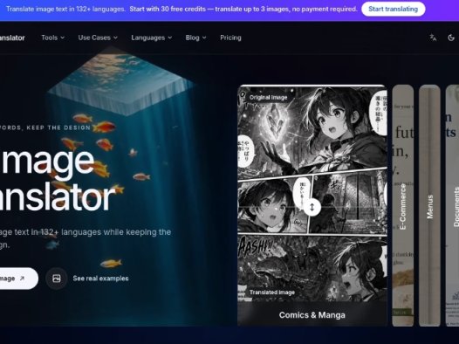Expand the Blog menu
Viewport: 459px width, 344px height.
pyautogui.click(x=195, y=38)
